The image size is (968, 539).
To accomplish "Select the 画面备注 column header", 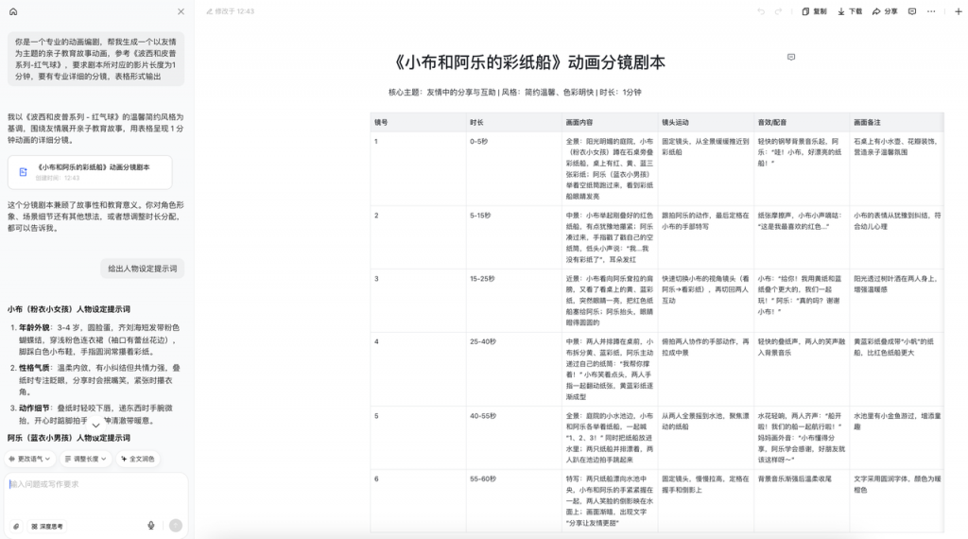I will pos(896,122).
